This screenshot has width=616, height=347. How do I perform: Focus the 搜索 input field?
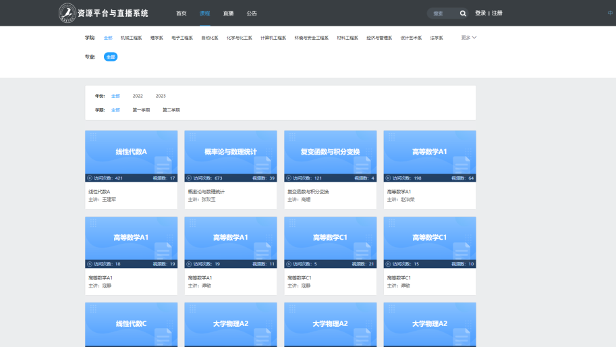point(444,14)
